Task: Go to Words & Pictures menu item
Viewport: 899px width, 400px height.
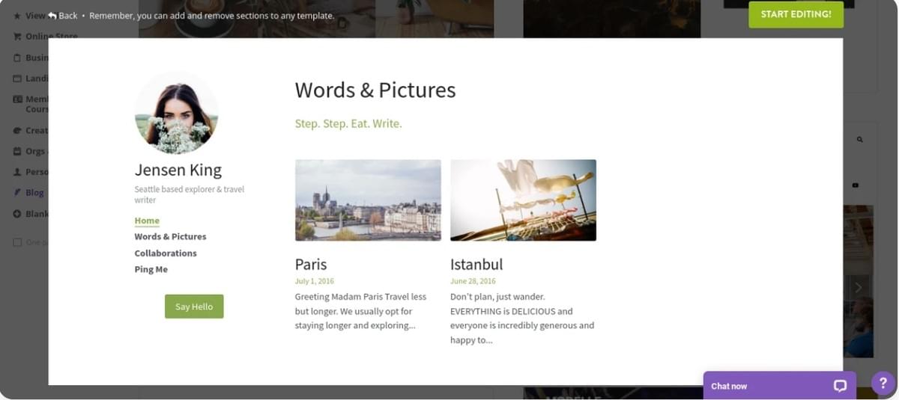Action: pyautogui.click(x=170, y=236)
